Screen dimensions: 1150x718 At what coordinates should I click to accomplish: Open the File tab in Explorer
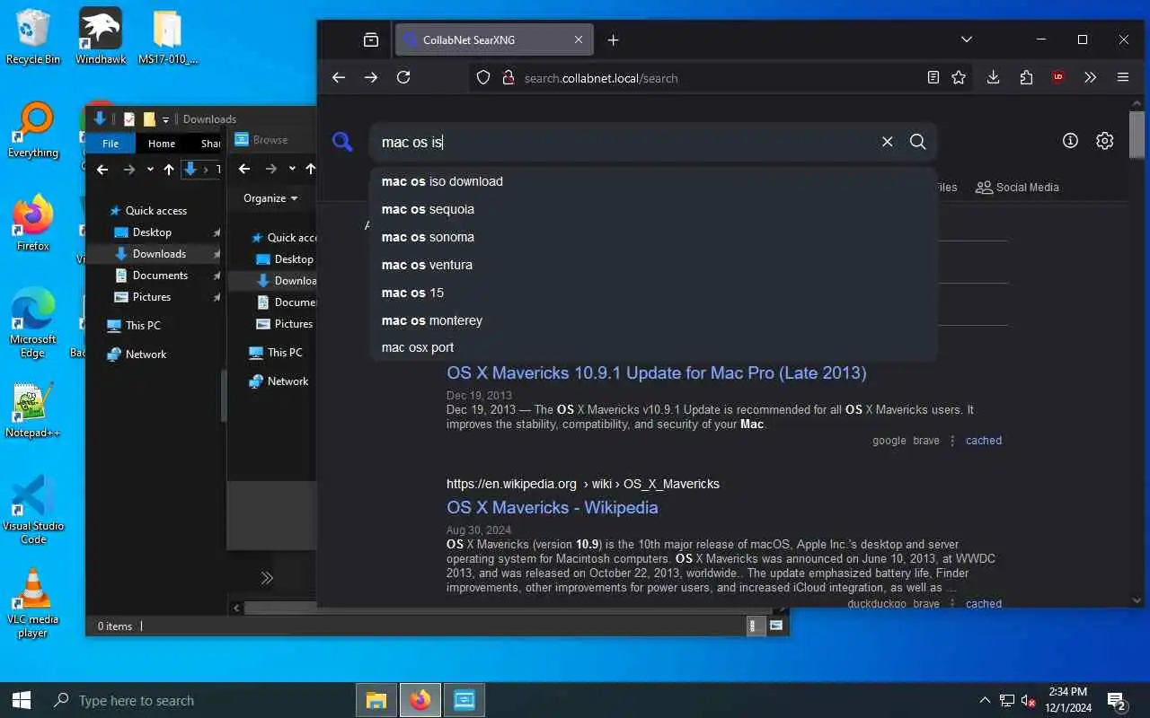(111, 144)
